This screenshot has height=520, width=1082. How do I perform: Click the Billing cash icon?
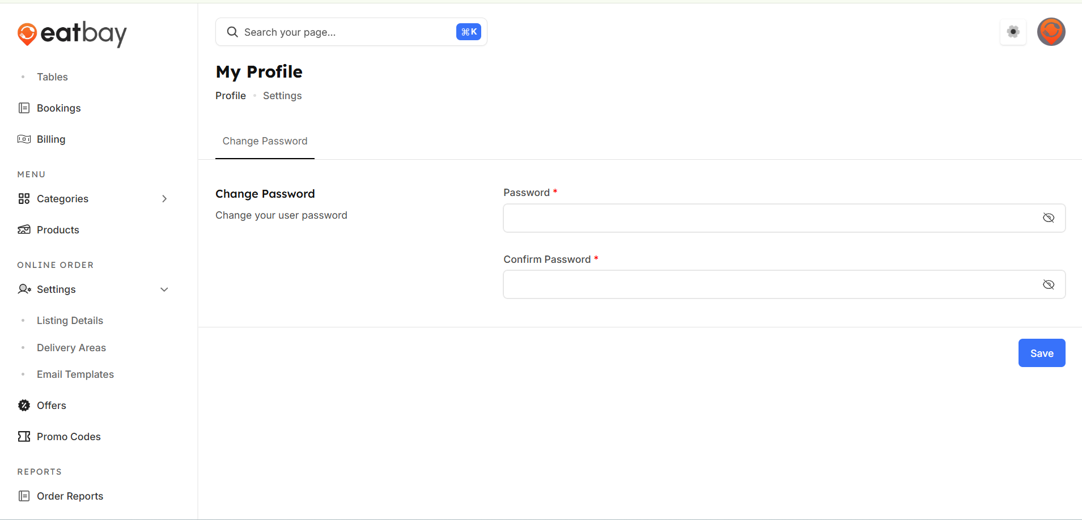24,139
